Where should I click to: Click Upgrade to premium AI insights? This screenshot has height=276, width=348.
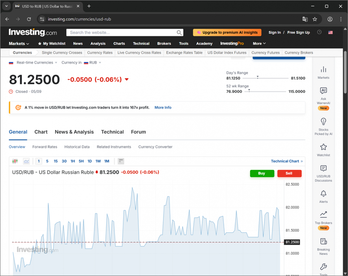point(227,33)
